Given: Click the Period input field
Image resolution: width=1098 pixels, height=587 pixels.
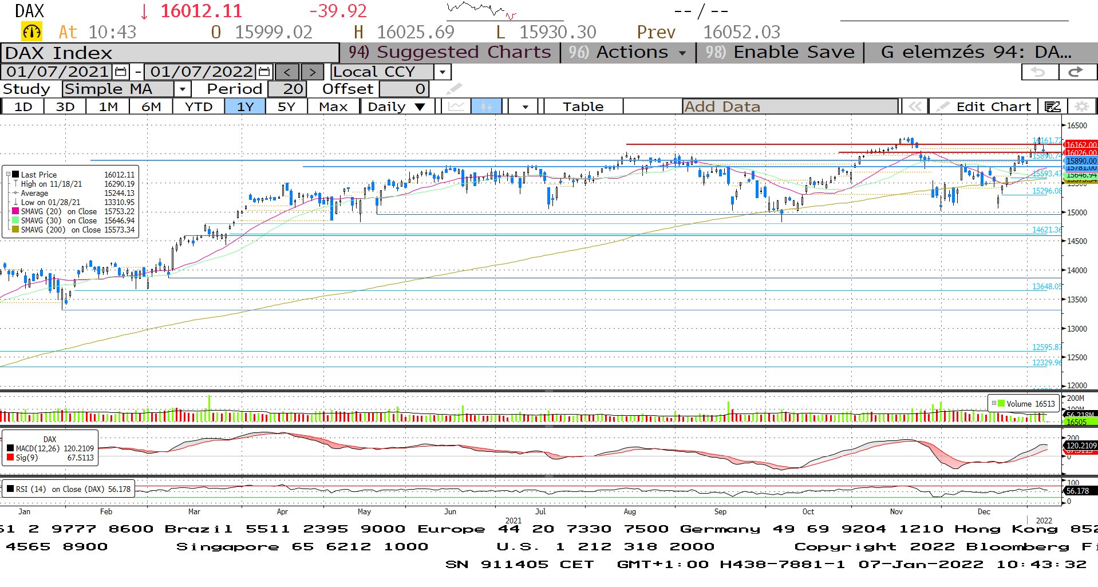Looking at the screenshot, I should click(288, 89).
